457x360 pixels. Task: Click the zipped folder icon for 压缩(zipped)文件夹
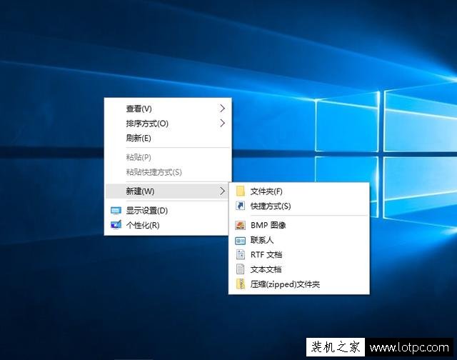click(x=241, y=284)
